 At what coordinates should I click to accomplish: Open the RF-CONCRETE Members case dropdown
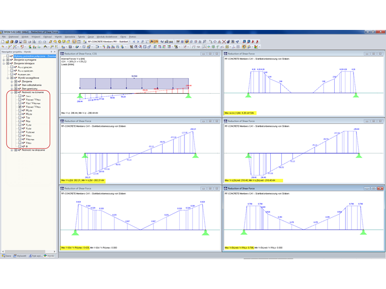click(130, 42)
